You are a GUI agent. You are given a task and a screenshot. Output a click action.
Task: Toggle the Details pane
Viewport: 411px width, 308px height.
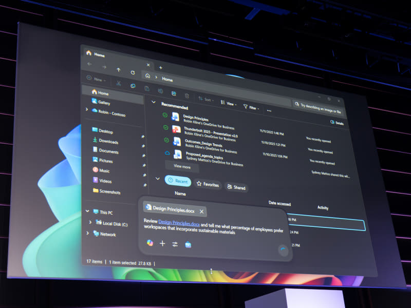point(337,123)
